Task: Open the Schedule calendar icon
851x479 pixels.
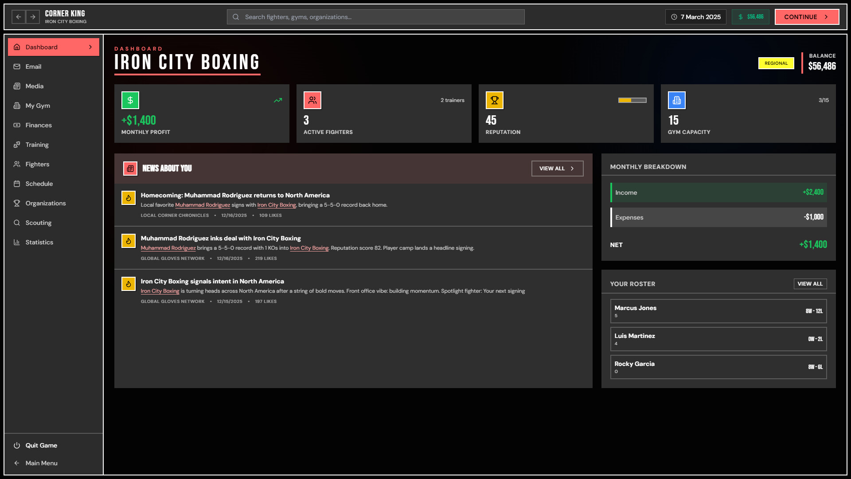Action: point(16,184)
